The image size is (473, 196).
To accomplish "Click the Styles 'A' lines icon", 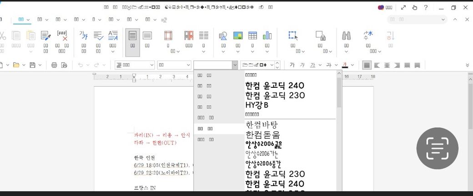I will (113, 35).
